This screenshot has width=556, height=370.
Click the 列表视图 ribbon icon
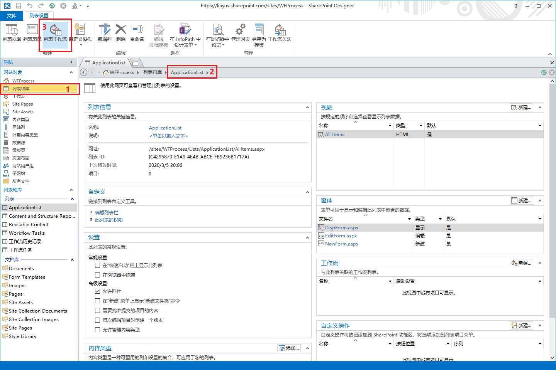[x=12, y=33]
